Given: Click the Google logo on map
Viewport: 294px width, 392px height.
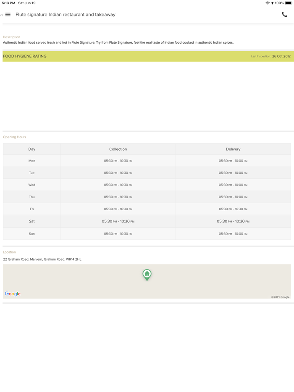Looking at the screenshot, I should click(13, 294).
